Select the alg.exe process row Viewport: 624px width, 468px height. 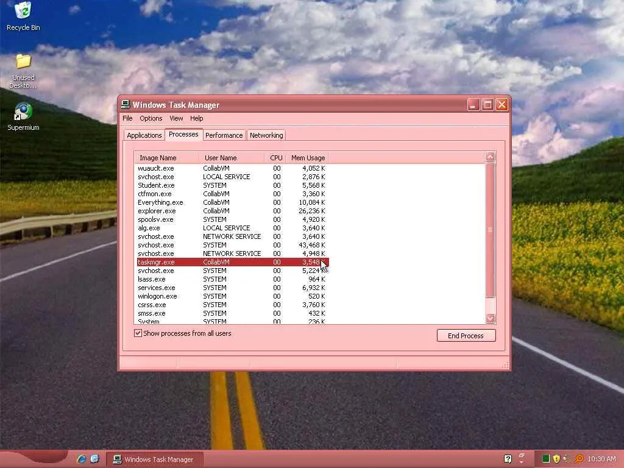pos(232,228)
